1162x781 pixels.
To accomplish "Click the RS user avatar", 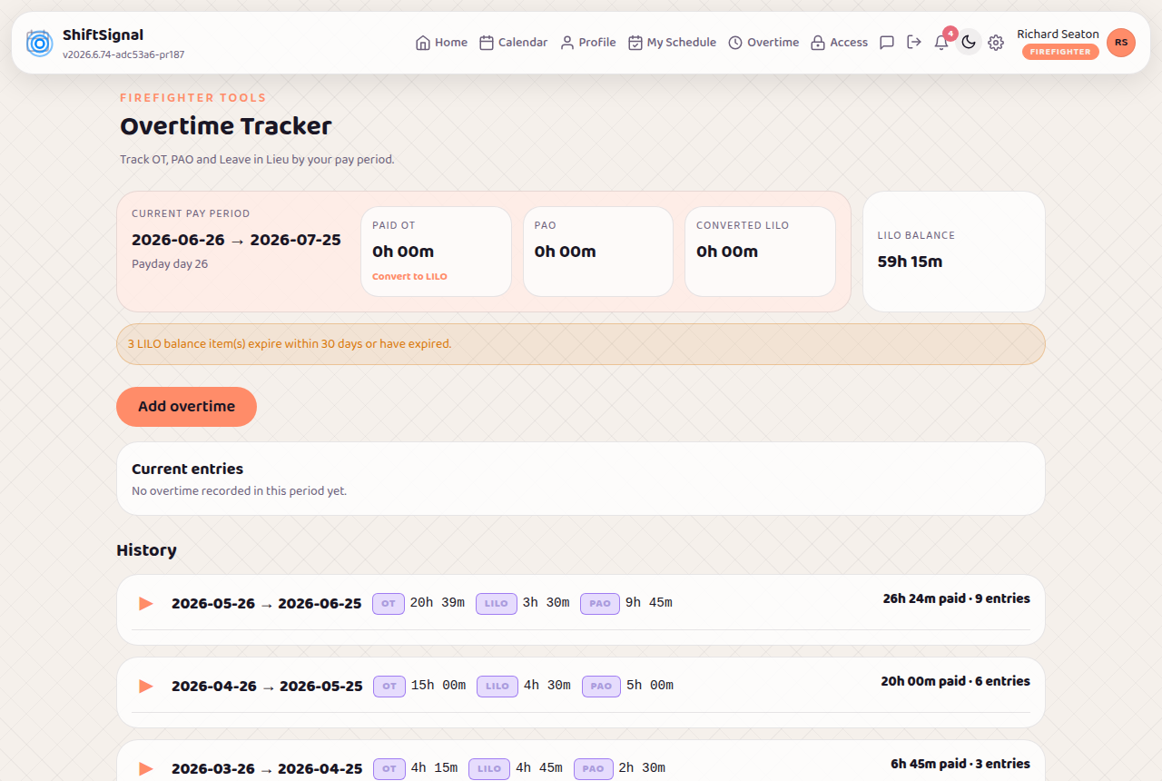I will tap(1121, 43).
